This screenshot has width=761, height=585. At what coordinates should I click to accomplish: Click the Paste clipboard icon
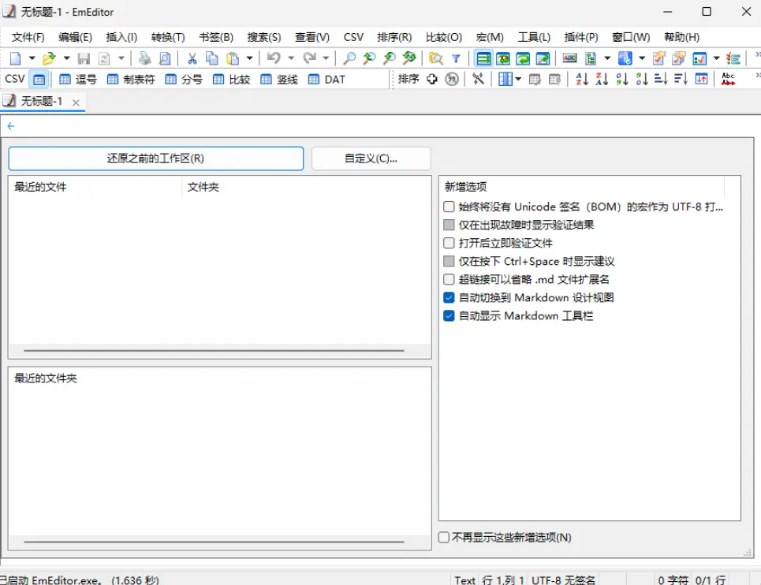pos(233,58)
